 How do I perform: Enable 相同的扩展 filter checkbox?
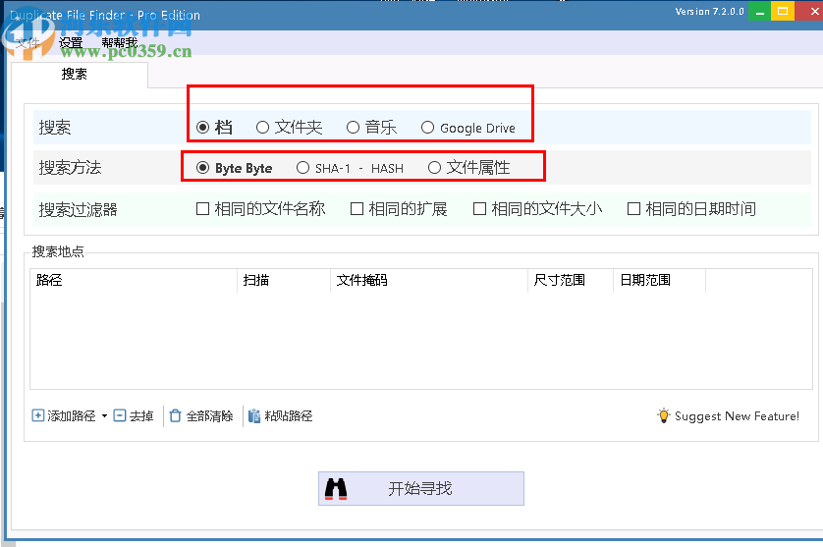pos(357,209)
